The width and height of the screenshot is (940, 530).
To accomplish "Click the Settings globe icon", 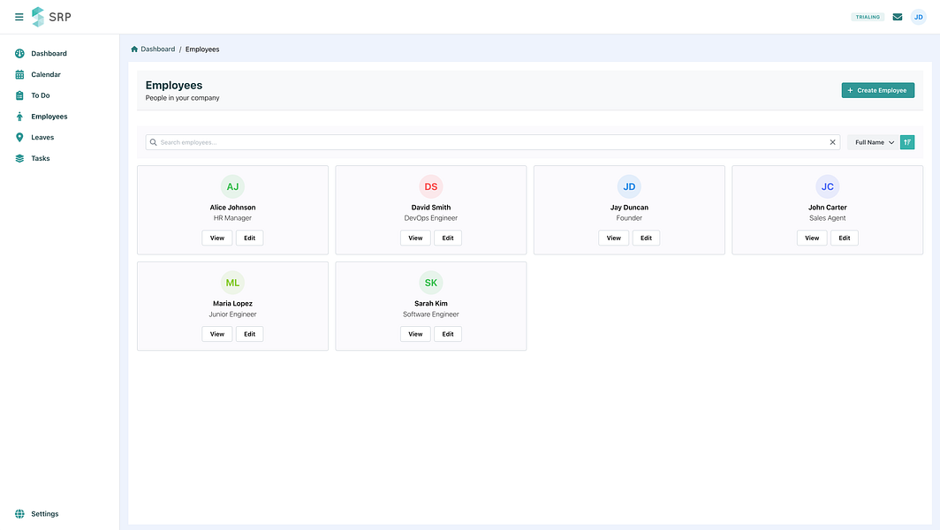I will point(19,514).
